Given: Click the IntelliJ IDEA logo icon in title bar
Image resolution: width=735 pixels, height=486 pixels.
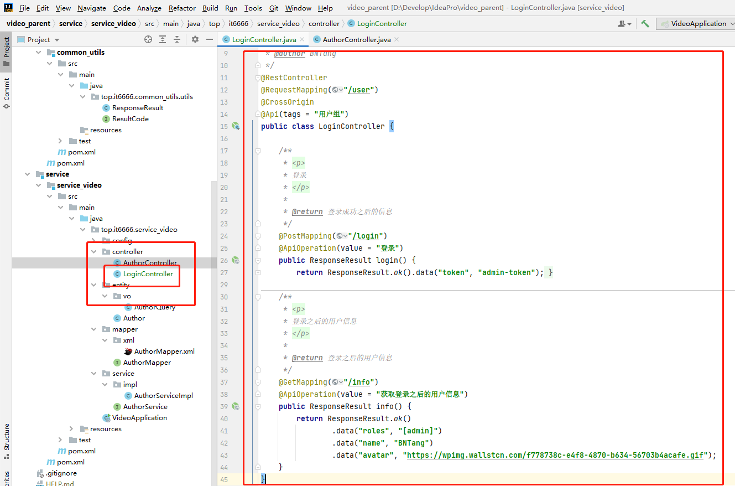Looking at the screenshot, I should click(8, 8).
